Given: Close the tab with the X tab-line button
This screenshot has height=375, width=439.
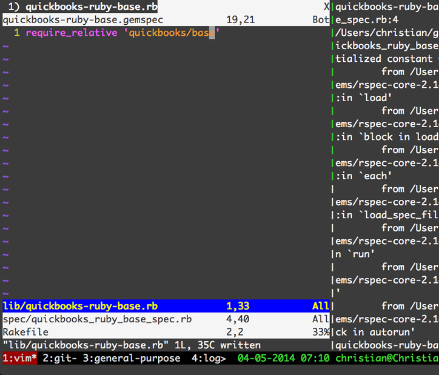Looking at the screenshot, I should 326,7.
